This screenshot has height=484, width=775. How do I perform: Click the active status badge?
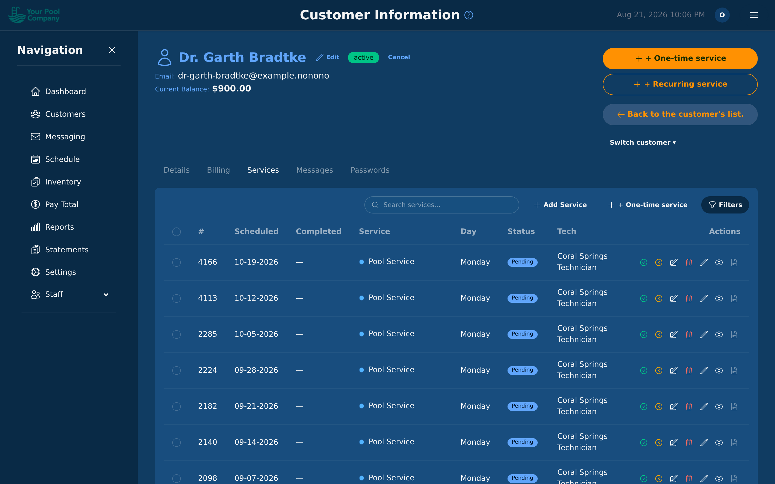pos(363,58)
